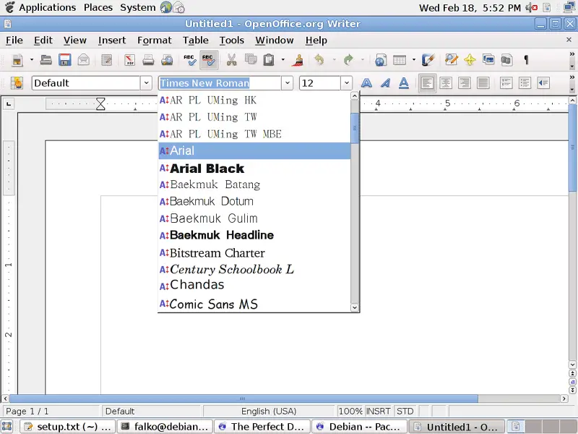Click the Decrease Indent icon
578x434 pixels.
click(x=544, y=83)
